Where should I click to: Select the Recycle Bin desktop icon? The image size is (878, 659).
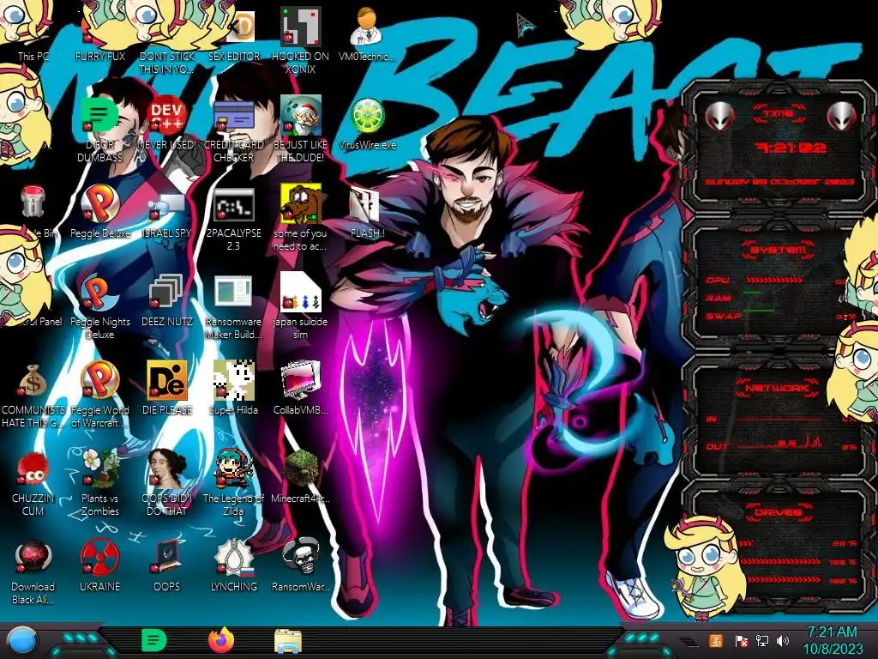tap(33, 202)
